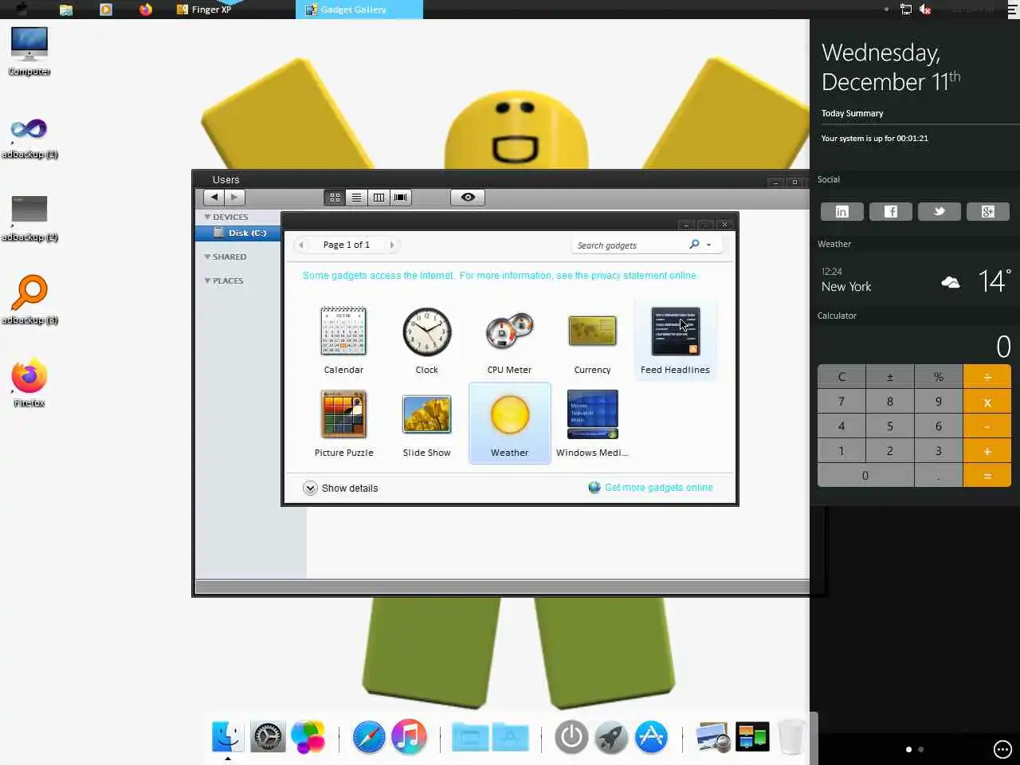Open the Finder icon in dock
This screenshot has width=1020, height=765.
click(x=227, y=736)
